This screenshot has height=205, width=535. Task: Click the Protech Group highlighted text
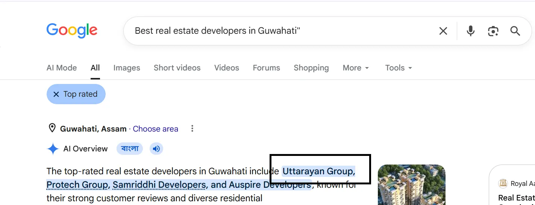pyautogui.click(x=78, y=185)
